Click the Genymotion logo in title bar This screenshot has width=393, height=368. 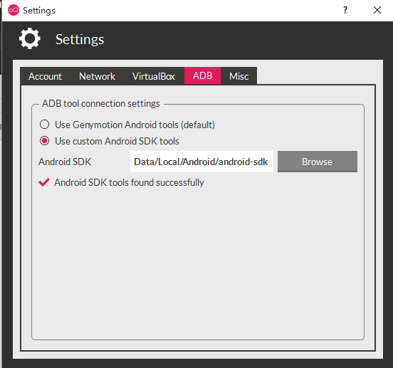tap(14, 10)
